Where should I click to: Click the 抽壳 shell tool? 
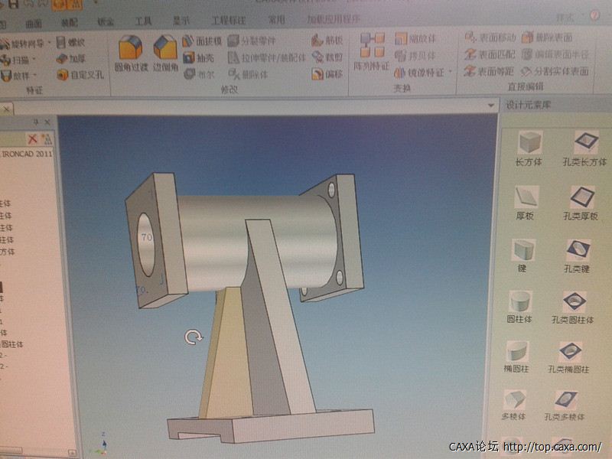tap(200, 57)
